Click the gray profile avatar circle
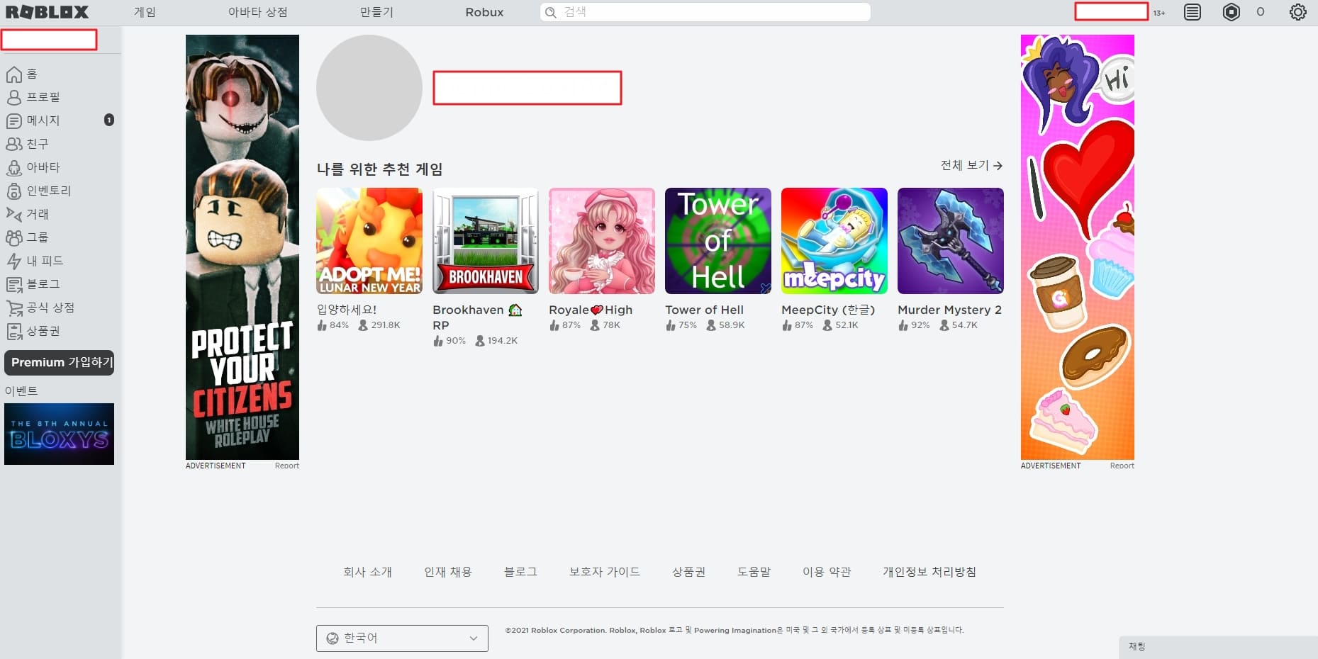The image size is (1318, 659). 369,88
